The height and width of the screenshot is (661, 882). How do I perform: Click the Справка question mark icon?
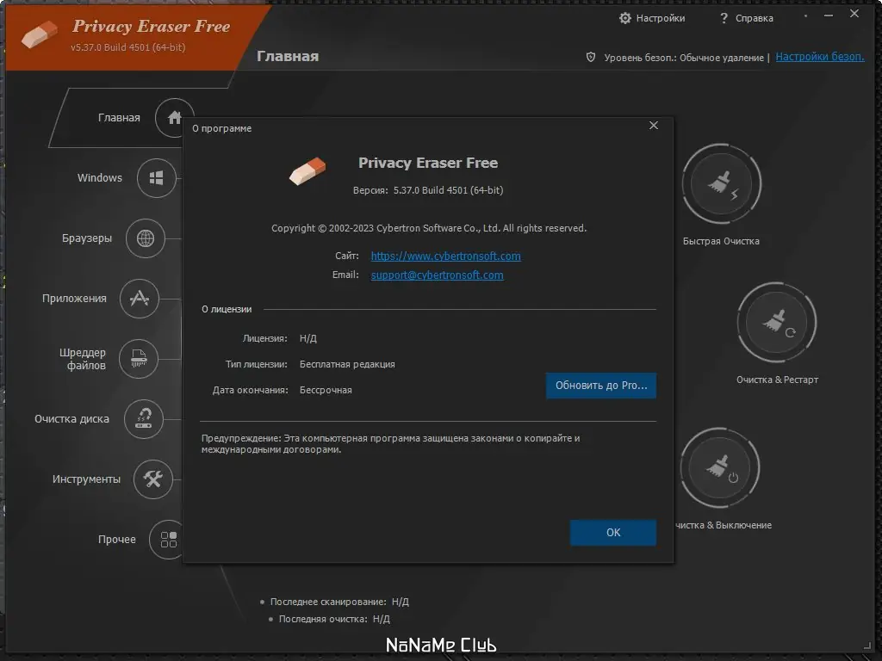click(724, 18)
